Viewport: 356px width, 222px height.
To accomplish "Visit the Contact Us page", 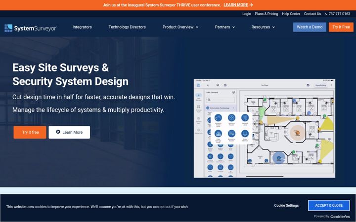I will [x=312, y=14].
